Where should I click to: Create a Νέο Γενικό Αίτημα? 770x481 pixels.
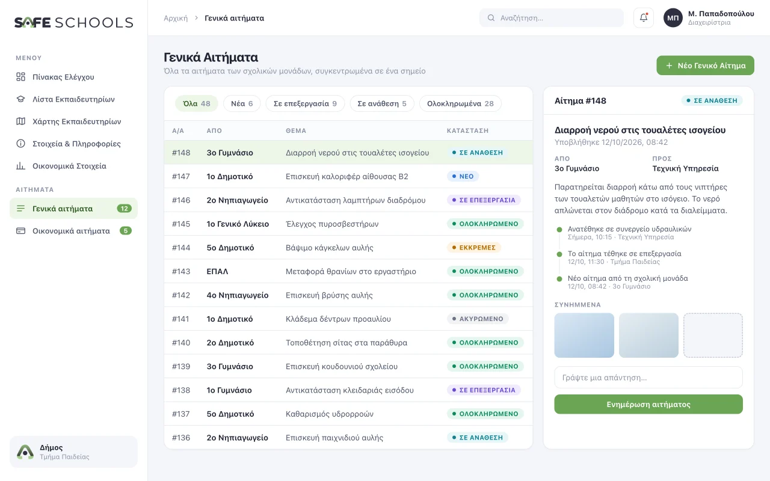pyautogui.click(x=705, y=66)
